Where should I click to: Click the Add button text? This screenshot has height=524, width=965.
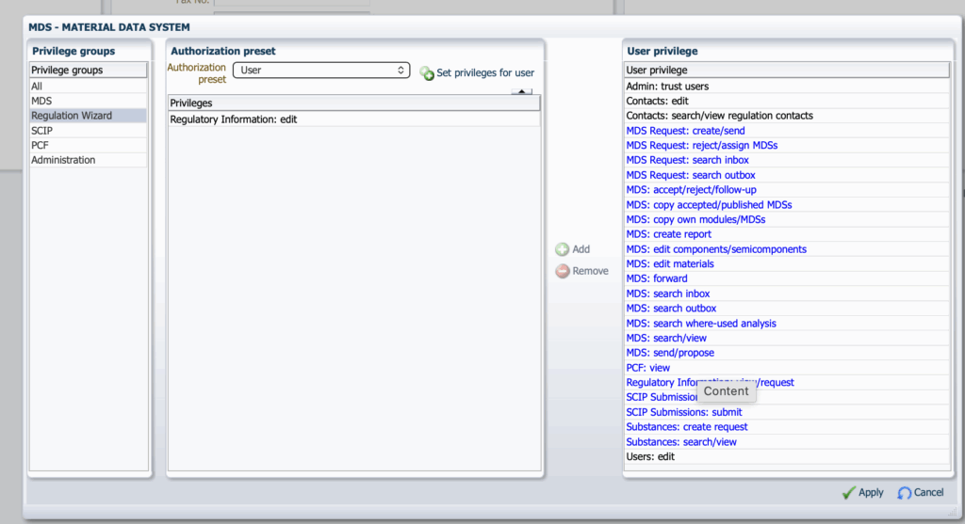(581, 248)
